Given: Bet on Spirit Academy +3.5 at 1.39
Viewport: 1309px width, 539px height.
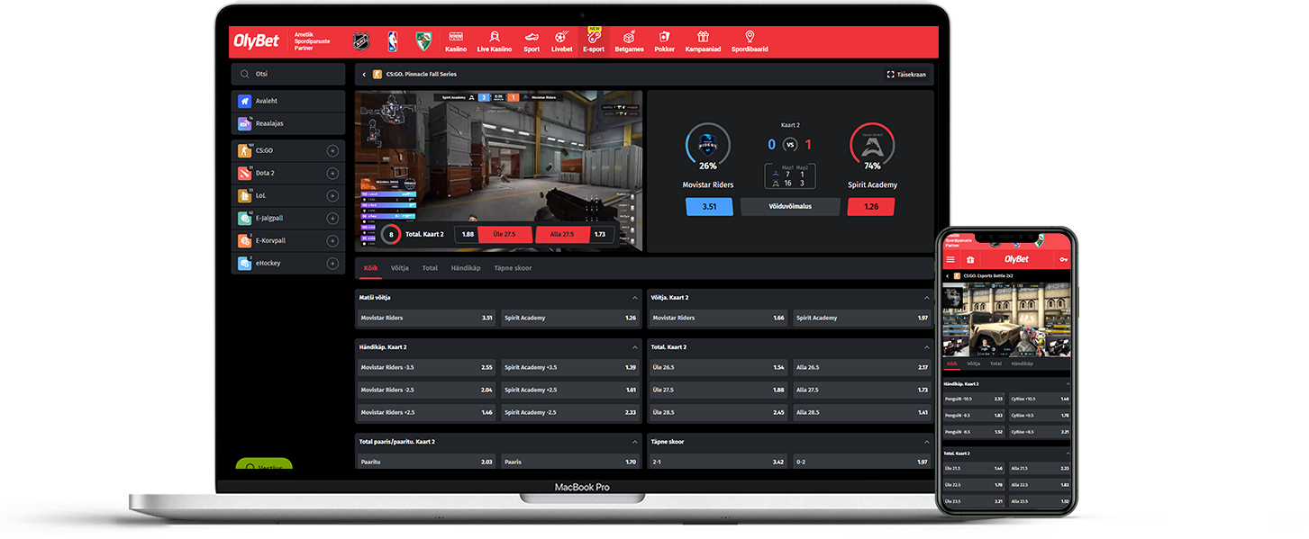Looking at the screenshot, I should point(570,367).
